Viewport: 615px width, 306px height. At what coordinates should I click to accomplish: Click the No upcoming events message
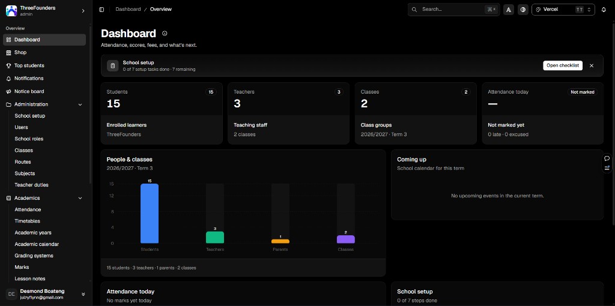click(x=497, y=196)
